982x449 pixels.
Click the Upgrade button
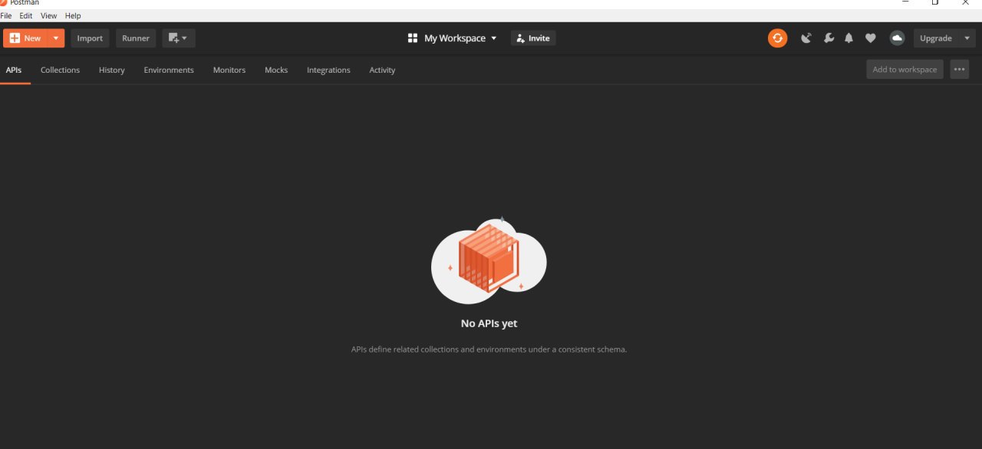tap(936, 38)
